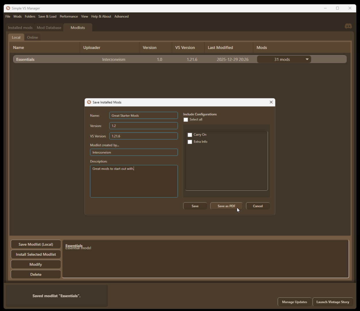Image resolution: width=360 pixels, height=311 pixels.
Task: Open the Performance menu
Action: coord(69,16)
